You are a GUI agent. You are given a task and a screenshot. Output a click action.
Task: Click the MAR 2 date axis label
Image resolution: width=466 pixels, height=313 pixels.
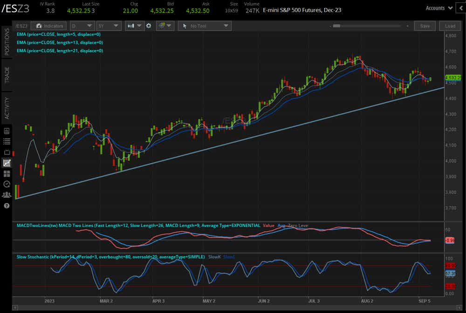(106, 301)
